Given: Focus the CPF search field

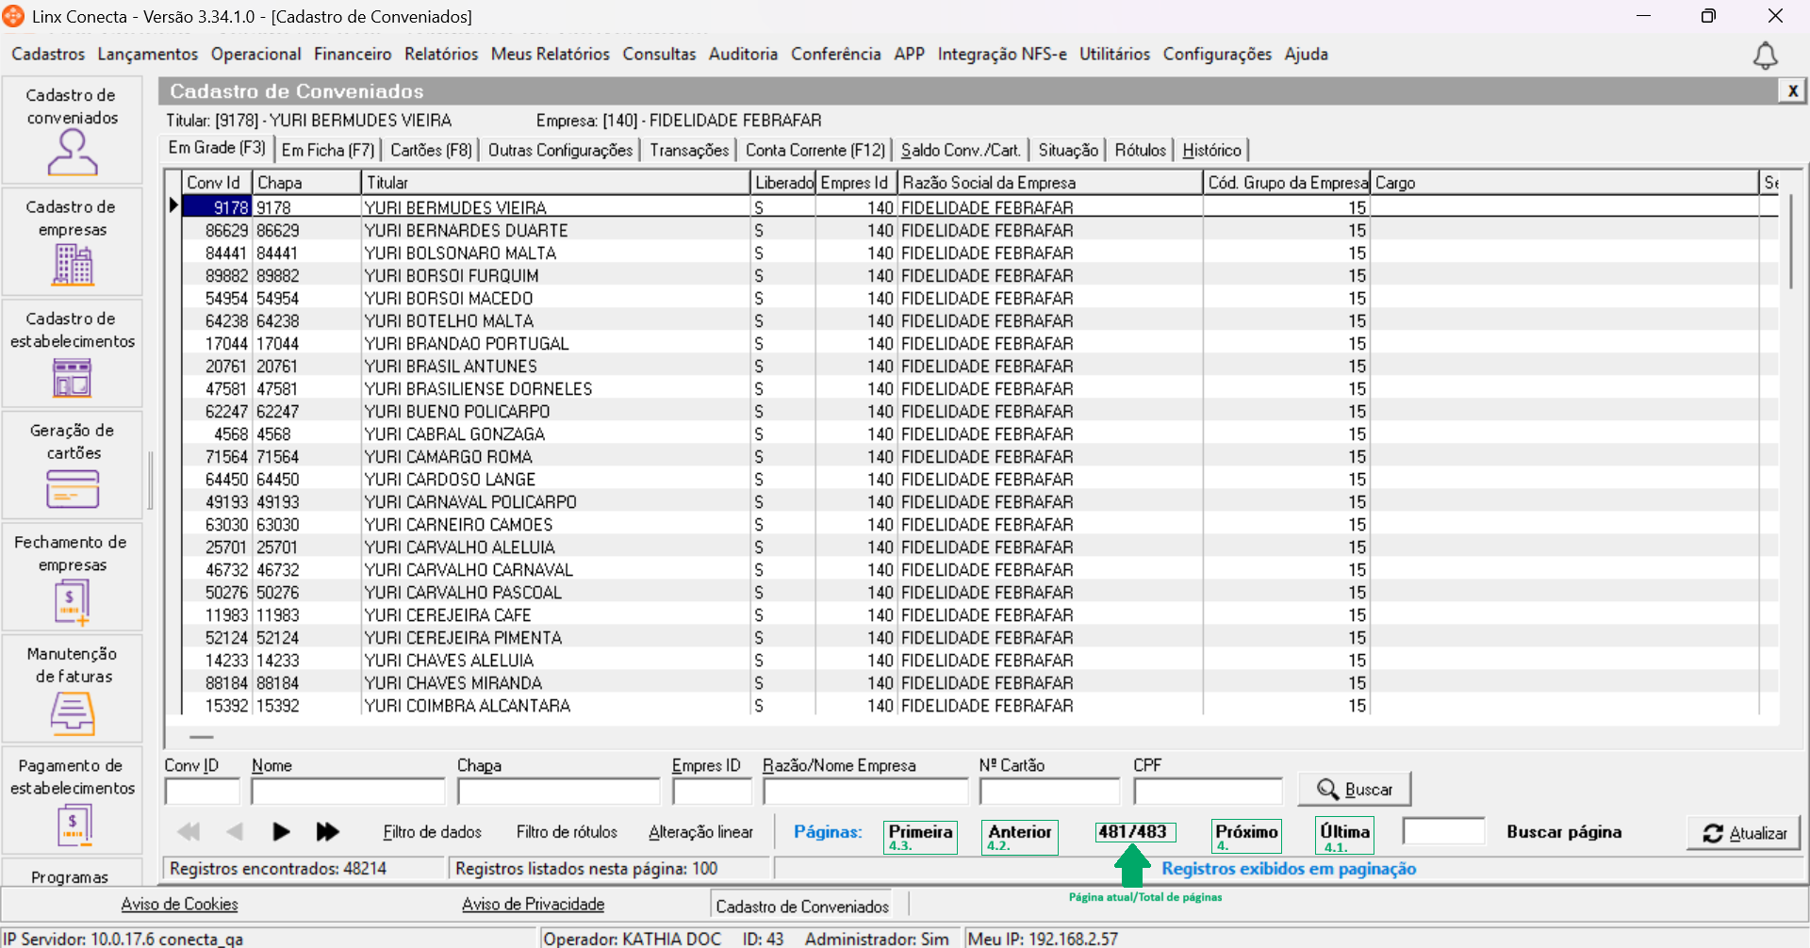Looking at the screenshot, I should 1208,792.
